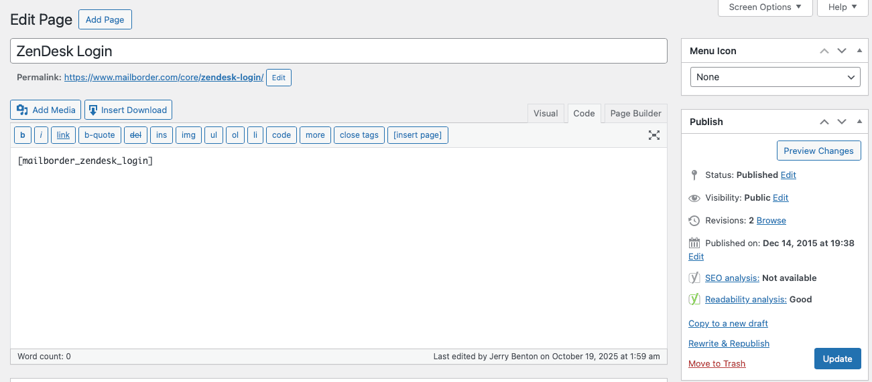Insert a b-quote tag
872x382 pixels.
100,135
